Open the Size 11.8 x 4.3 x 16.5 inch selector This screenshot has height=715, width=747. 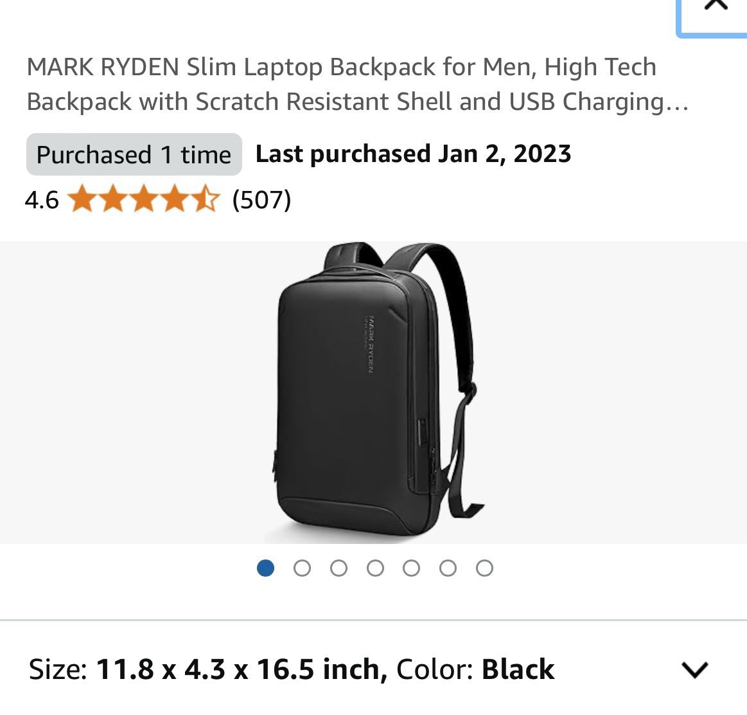[x=207, y=669]
